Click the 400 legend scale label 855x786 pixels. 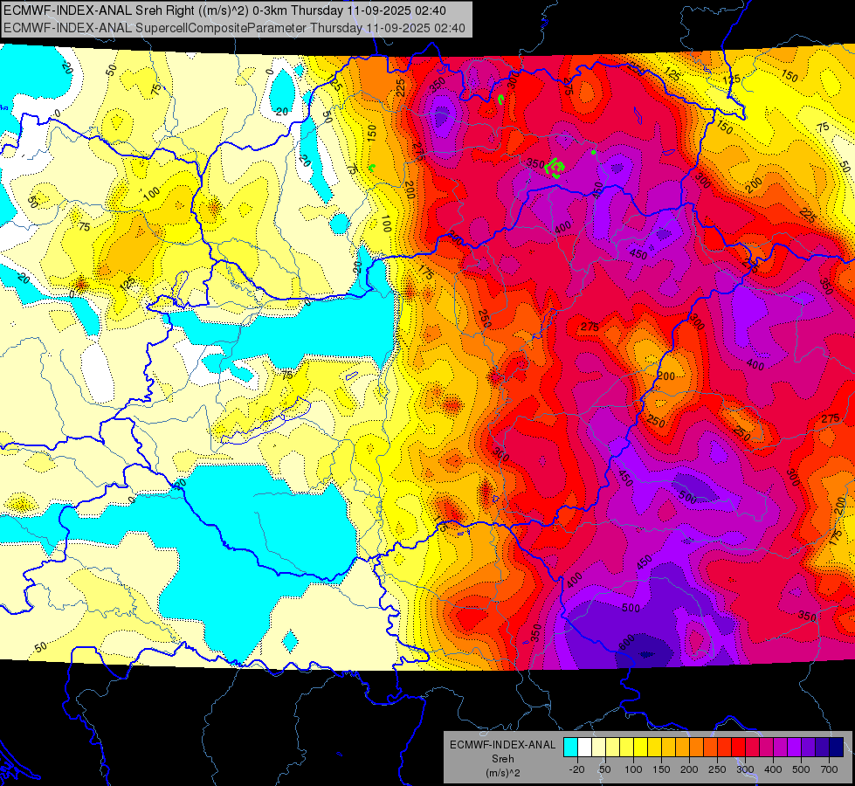pyautogui.click(x=773, y=769)
